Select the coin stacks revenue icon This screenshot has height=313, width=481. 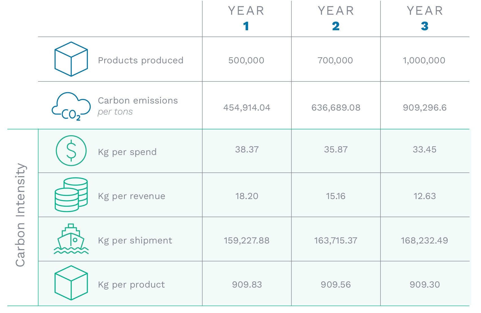(71, 195)
